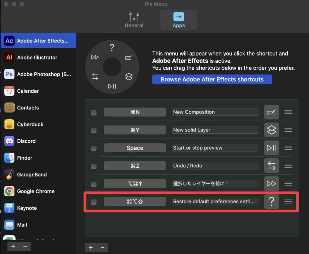Click the New solid Layer name field
309x254 pixels.
coord(215,130)
